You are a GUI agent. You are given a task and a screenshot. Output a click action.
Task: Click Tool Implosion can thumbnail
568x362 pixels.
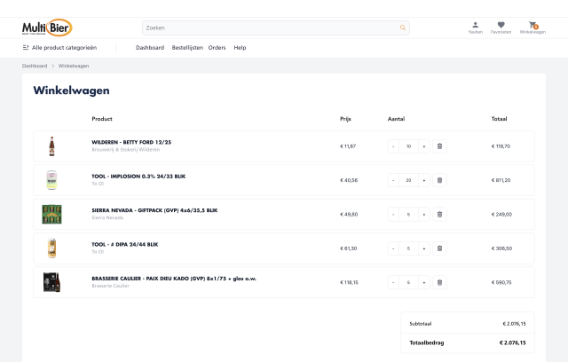51,180
